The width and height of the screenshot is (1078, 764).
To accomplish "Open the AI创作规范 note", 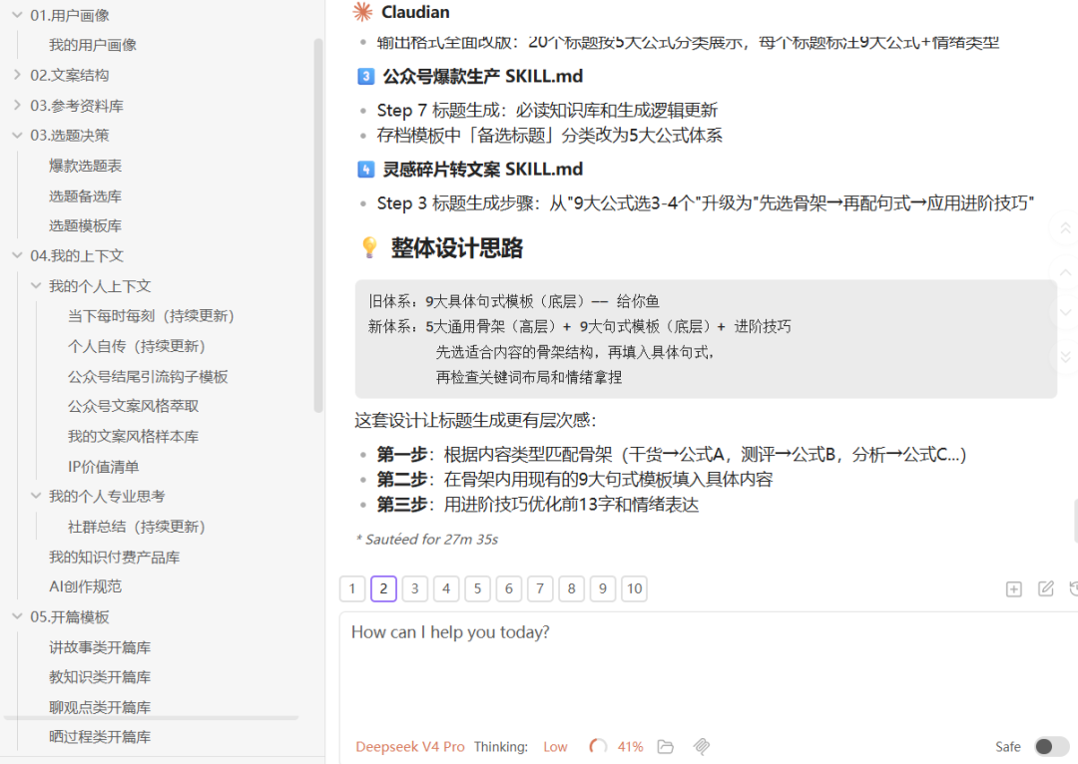I will [85, 586].
